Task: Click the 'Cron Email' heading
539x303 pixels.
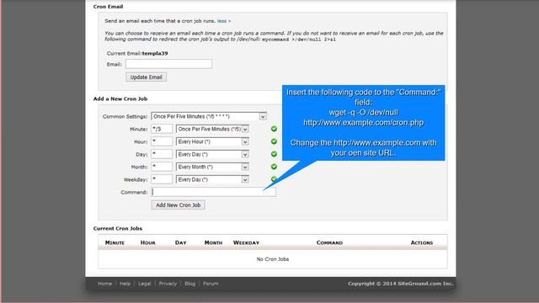Action: pyautogui.click(x=108, y=7)
